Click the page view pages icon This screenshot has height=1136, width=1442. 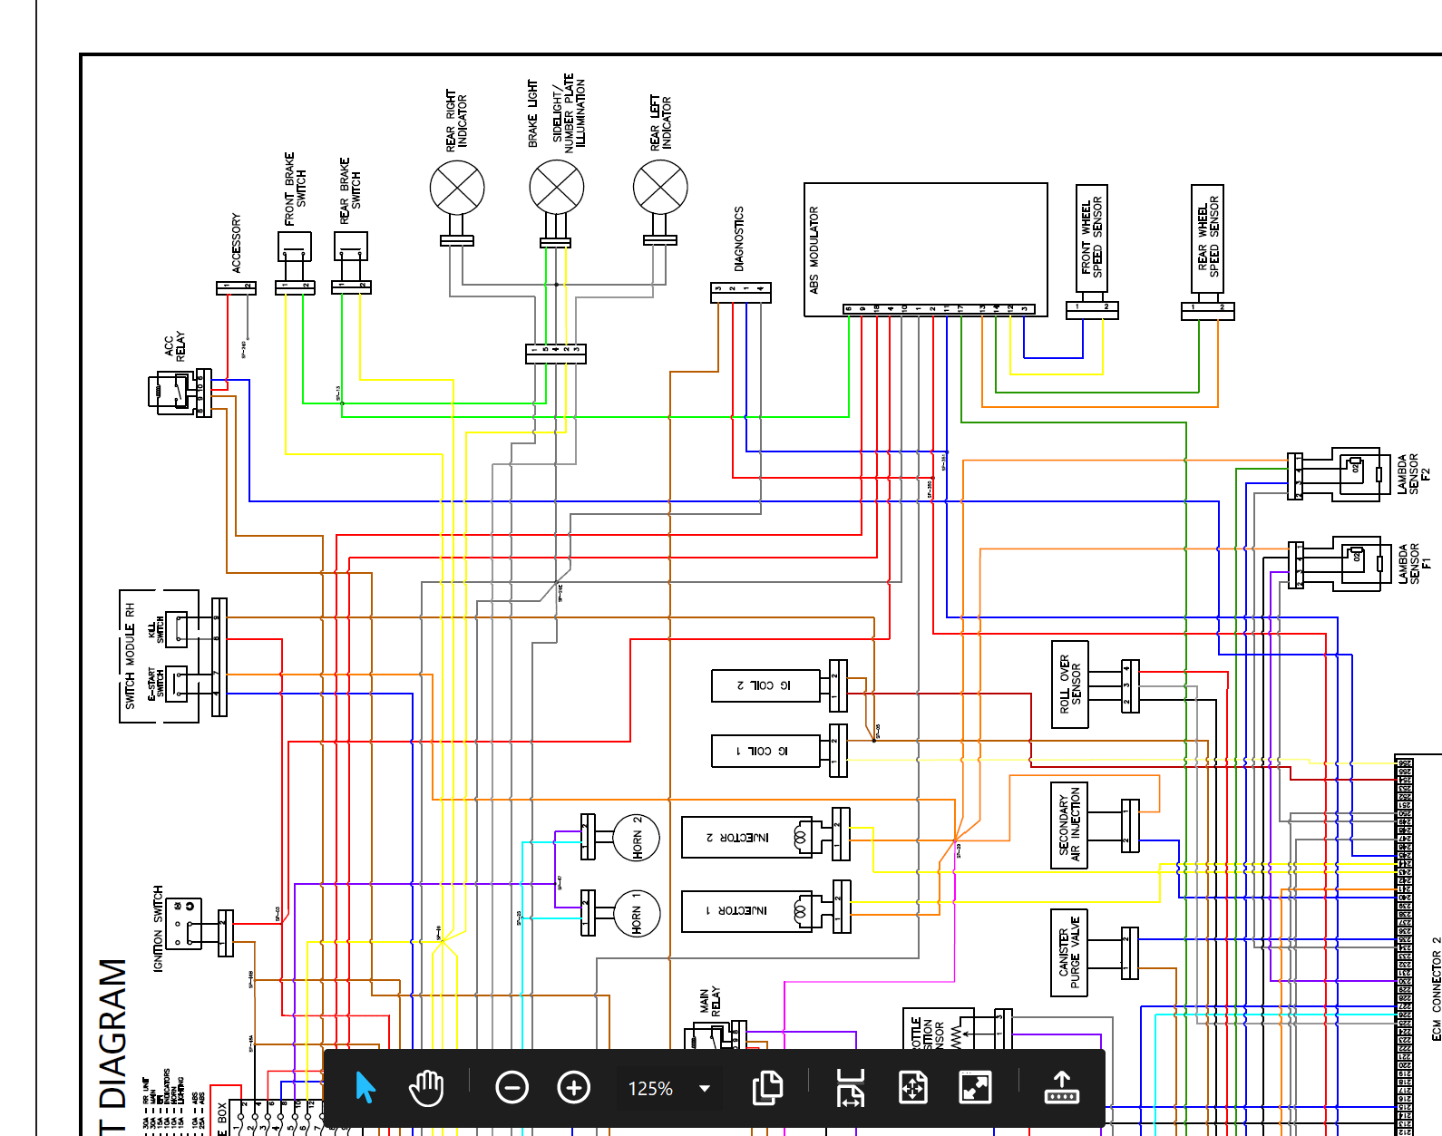(x=767, y=1087)
